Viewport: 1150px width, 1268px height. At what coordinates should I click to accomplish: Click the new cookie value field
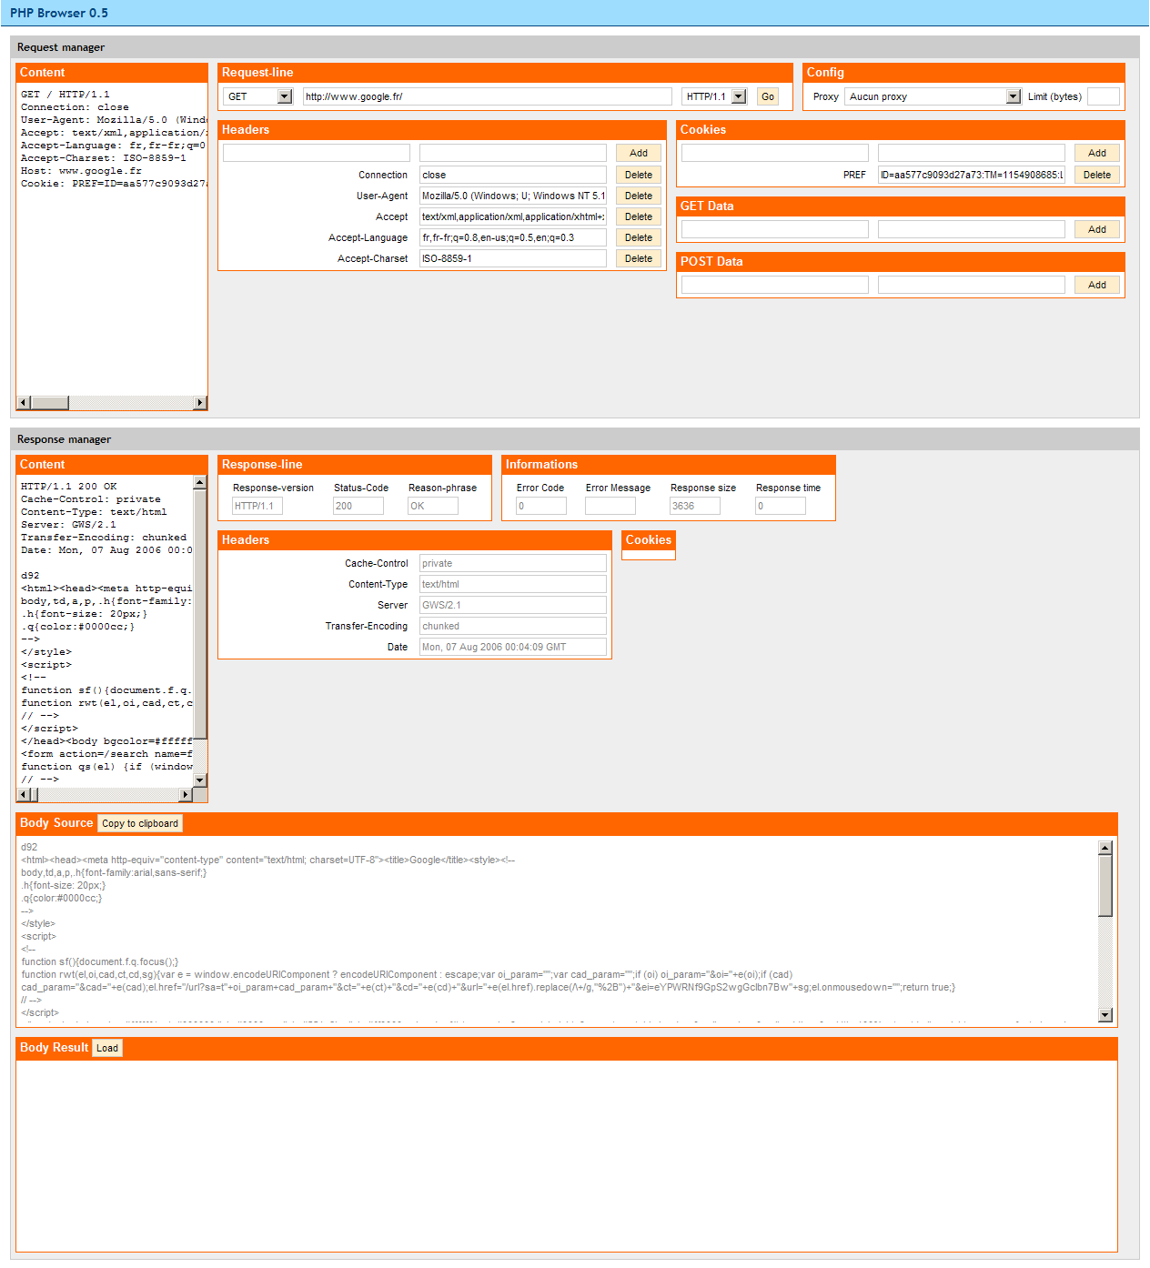pyautogui.click(x=972, y=153)
